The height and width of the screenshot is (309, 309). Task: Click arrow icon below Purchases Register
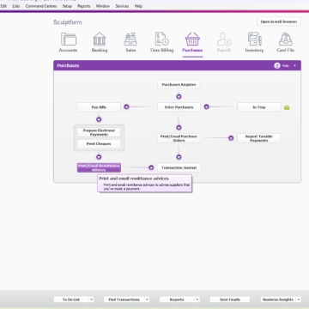[x=179, y=97]
